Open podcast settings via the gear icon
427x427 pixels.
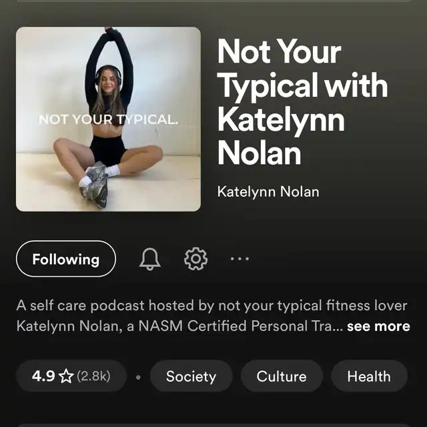(x=195, y=259)
